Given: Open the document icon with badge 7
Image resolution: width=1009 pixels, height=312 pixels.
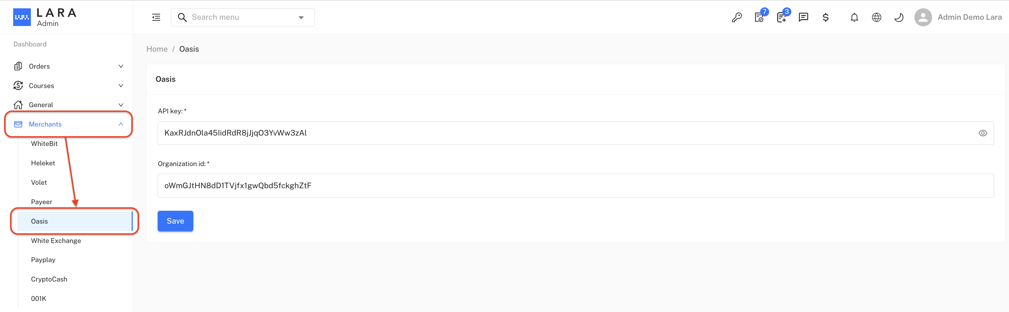Looking at the screenshot, I should click(759, 18).
